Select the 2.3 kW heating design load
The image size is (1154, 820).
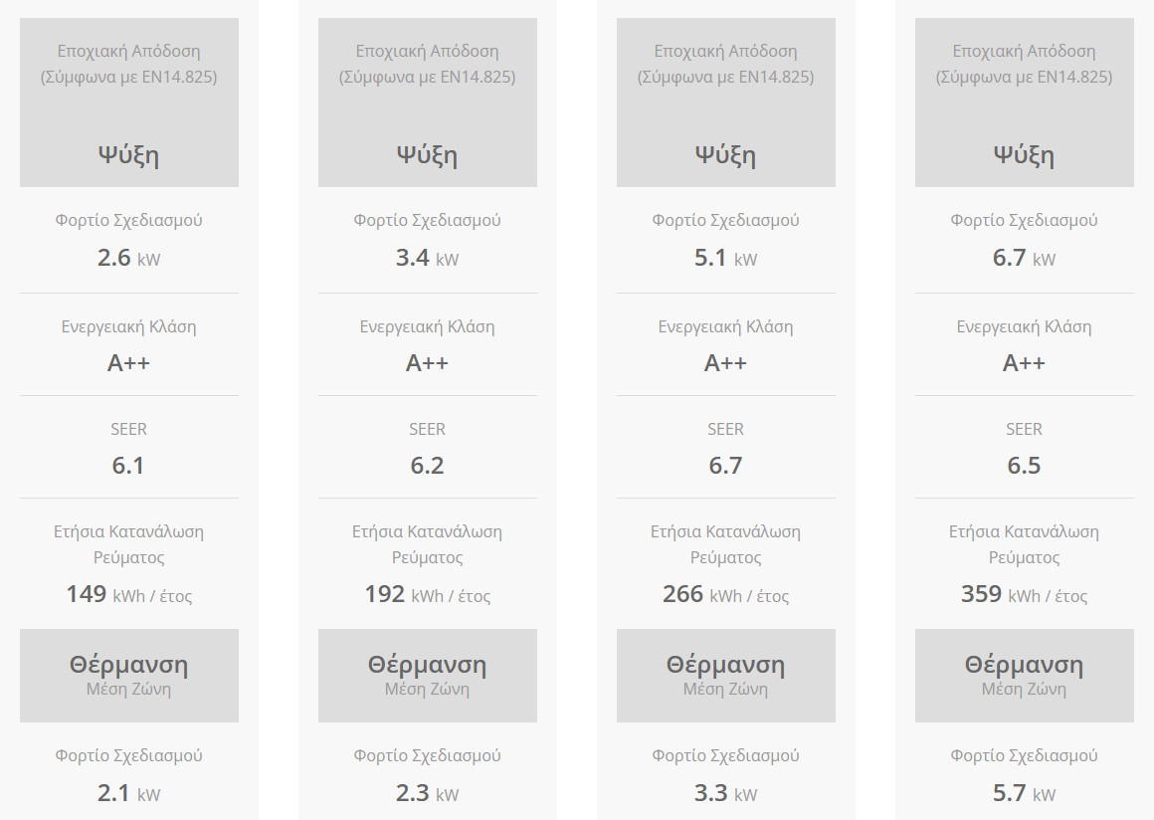(427, 794)
